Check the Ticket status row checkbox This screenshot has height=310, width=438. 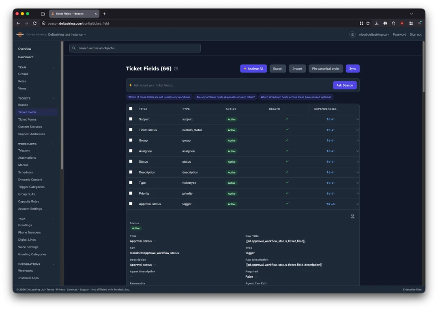(131, 130)
